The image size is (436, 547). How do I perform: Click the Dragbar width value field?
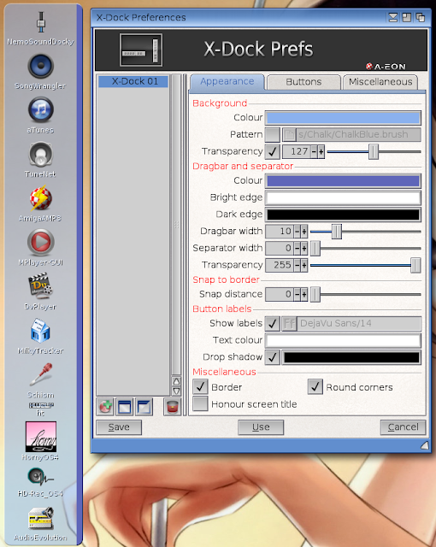280,232
